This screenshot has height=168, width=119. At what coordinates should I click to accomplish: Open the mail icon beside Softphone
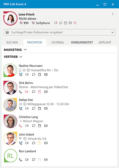click(70, 23)
